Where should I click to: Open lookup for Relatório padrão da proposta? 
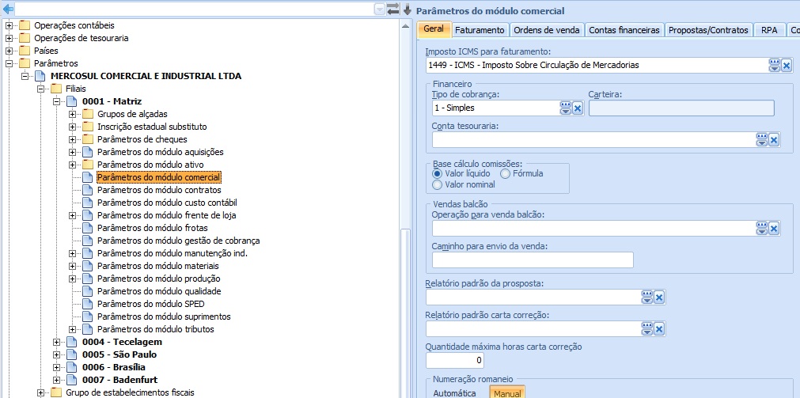coord(646,298)
